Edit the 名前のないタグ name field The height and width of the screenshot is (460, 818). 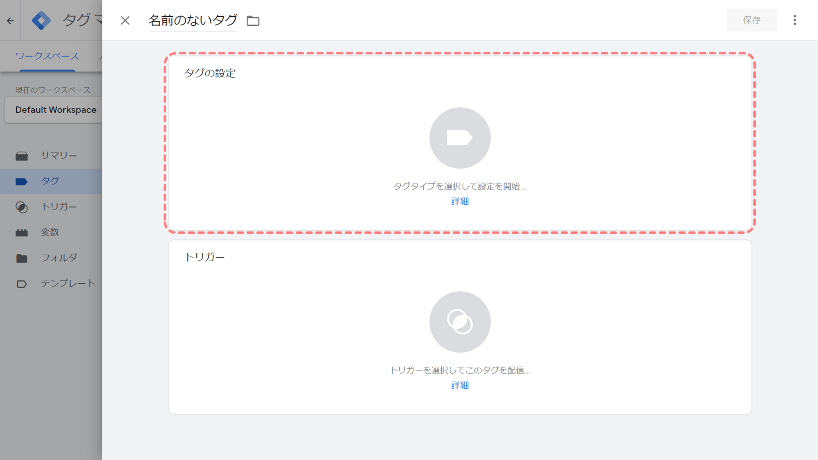[x=193, y=20]
